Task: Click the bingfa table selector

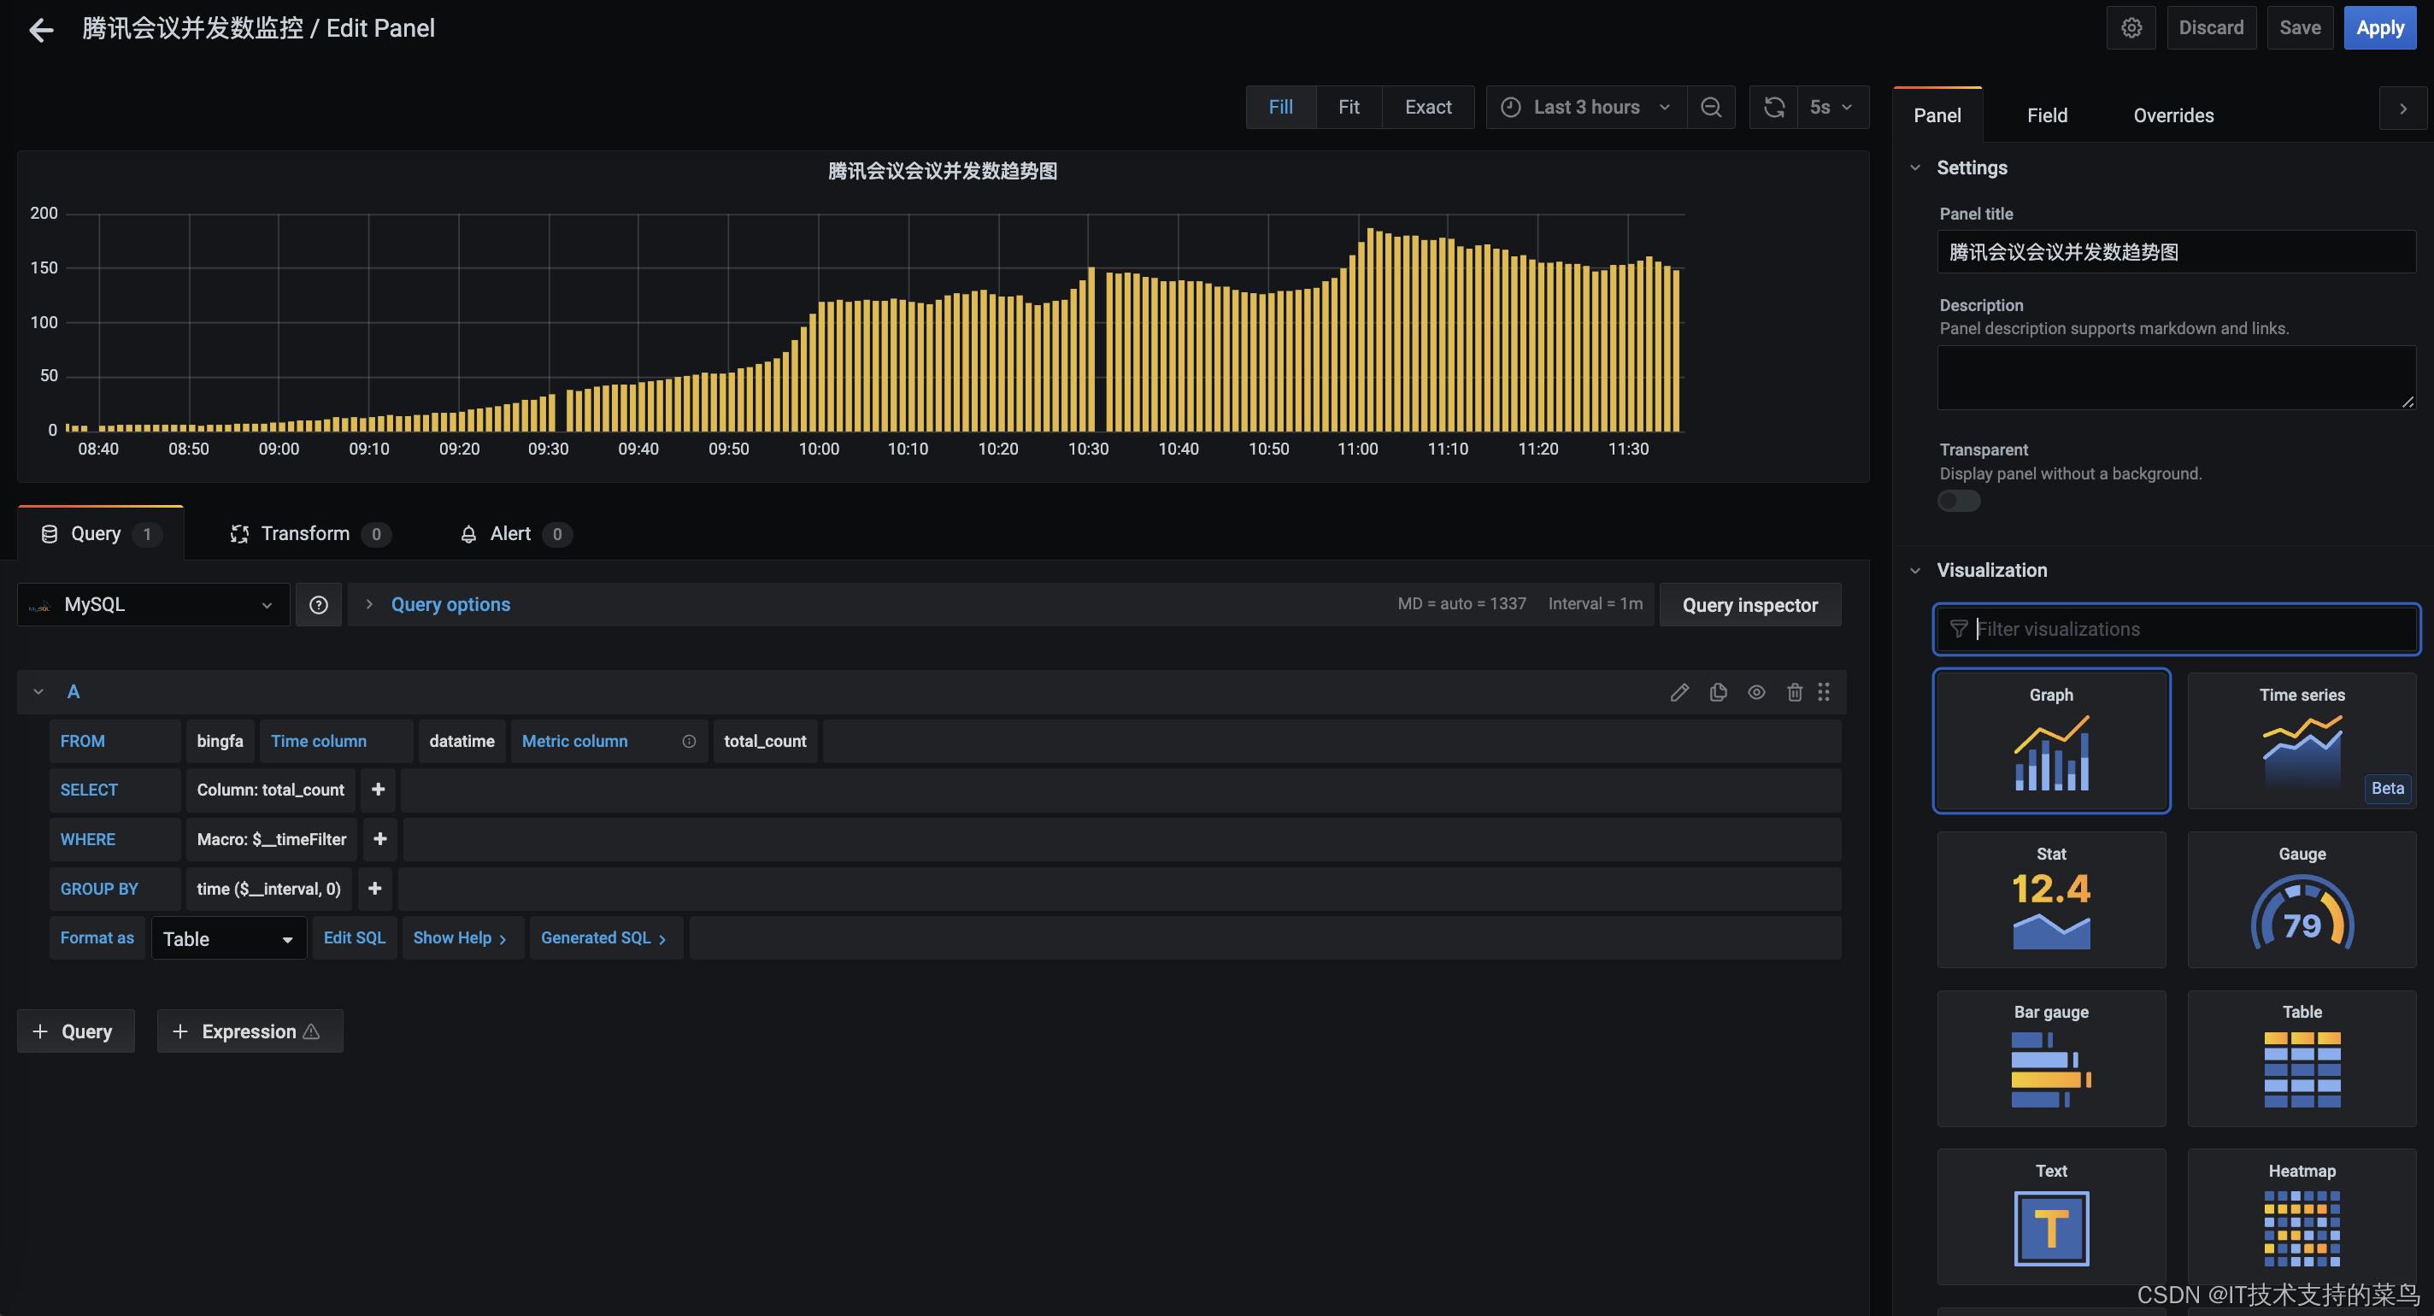Action: pyautogui.click(x=220, y=743)
